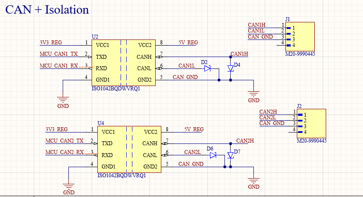
Task: Click CAN_GND net label at J1 pin 3
Action: pos(260,37)
